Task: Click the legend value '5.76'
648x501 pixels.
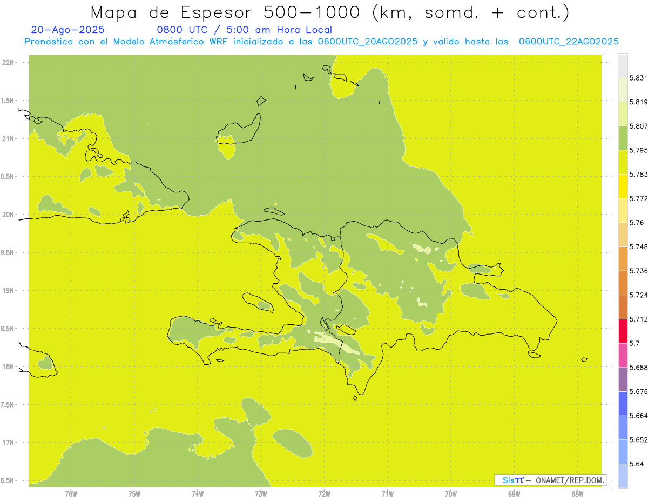Action: (637, 223)
